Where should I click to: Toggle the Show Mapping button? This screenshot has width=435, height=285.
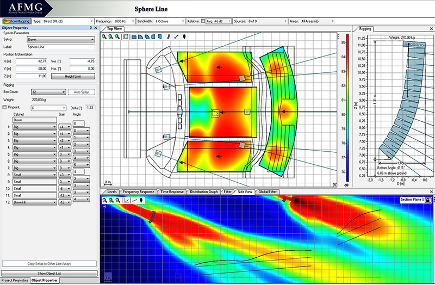[x=16, y=21]
